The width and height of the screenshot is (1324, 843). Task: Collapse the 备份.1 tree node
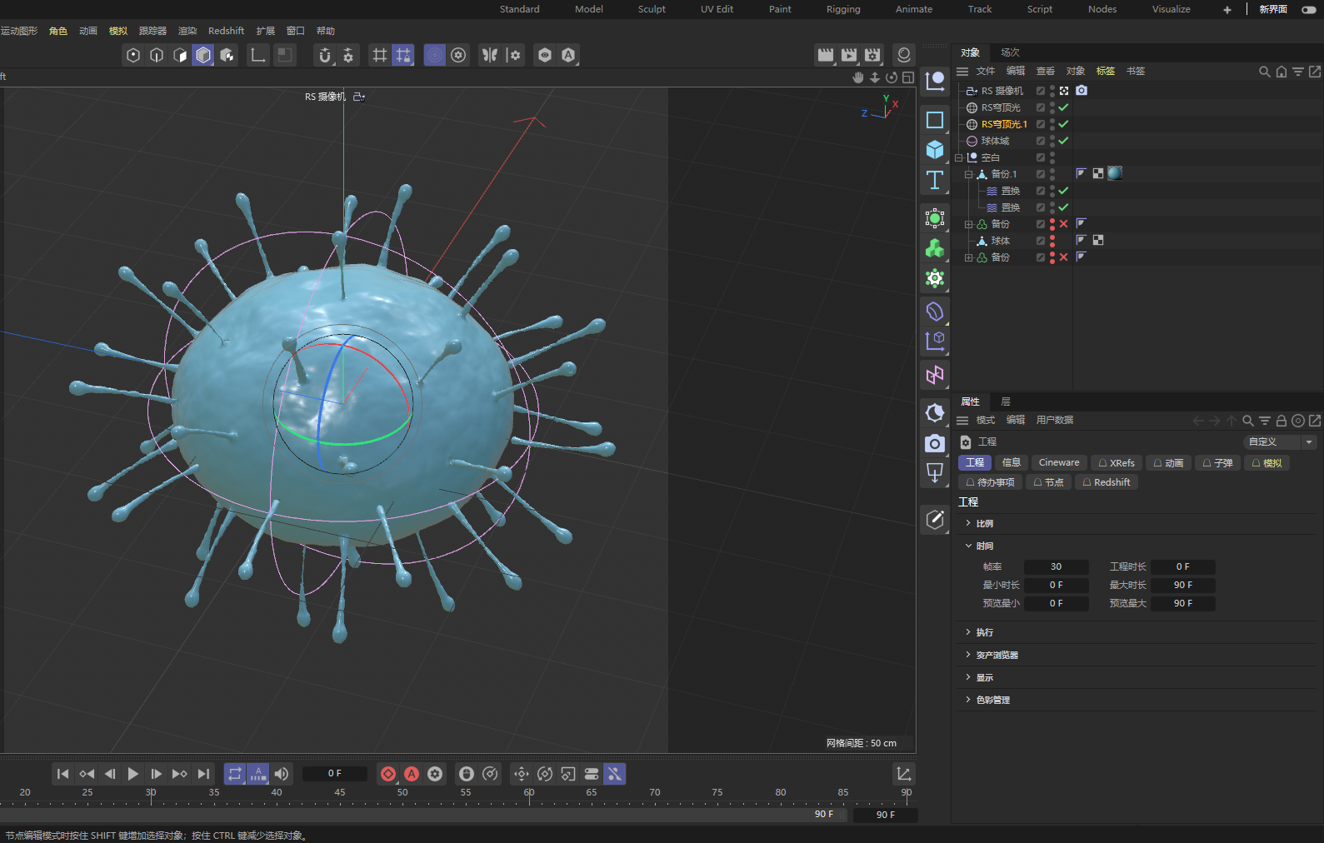pyautogui.click(x=968, y=174)
